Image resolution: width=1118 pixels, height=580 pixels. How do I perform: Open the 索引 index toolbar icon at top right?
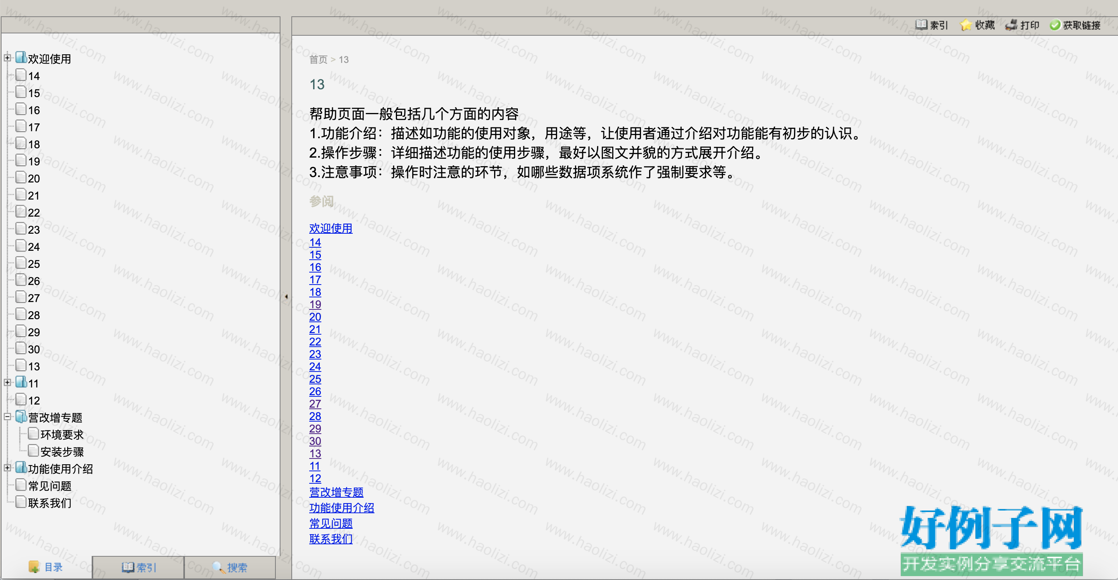921,25
